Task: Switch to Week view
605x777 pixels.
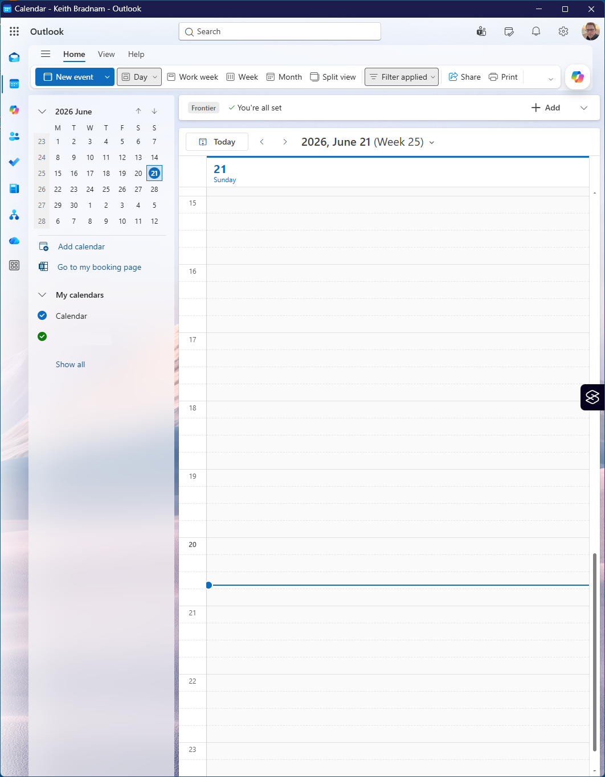Action: tap(242, 77)
